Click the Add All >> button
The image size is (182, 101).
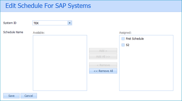coord(103,57)
